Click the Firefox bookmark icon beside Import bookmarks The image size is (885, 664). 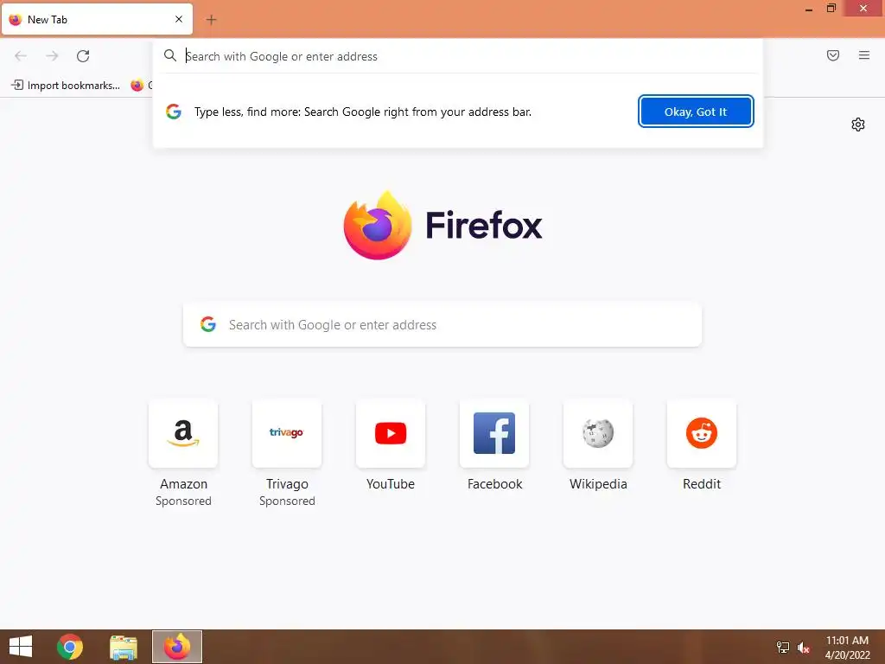[x=137, y=86]
